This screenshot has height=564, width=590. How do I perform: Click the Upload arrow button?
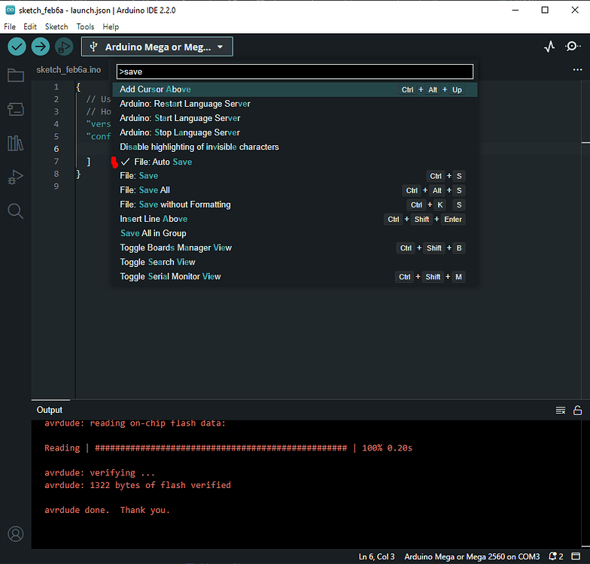(41, 47)
